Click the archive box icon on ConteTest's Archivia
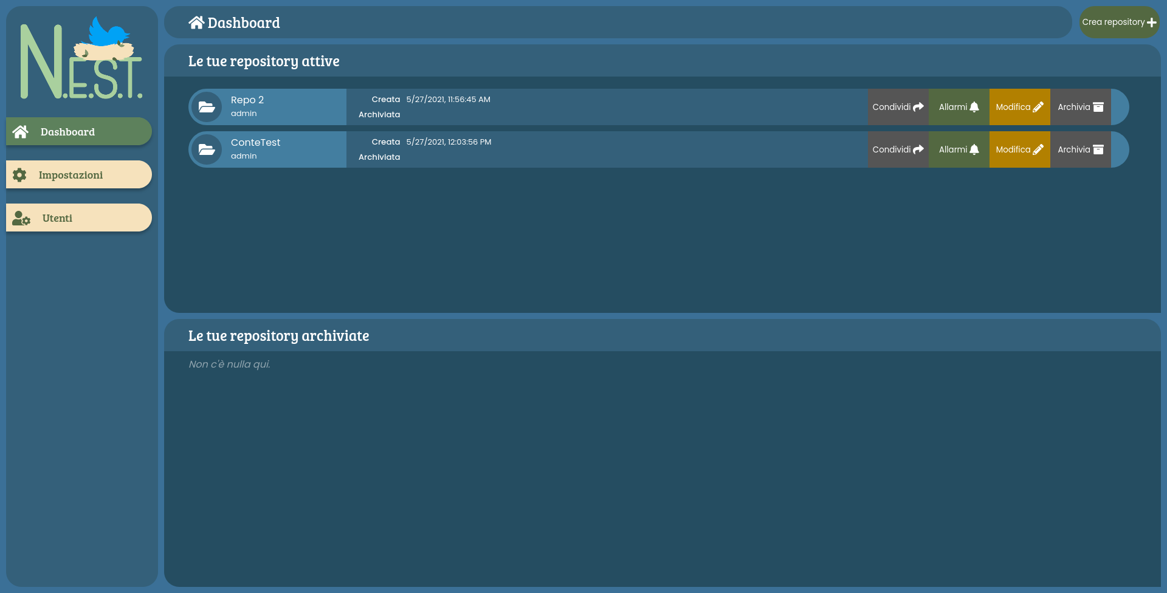1167x593 pixels. 1098,148
